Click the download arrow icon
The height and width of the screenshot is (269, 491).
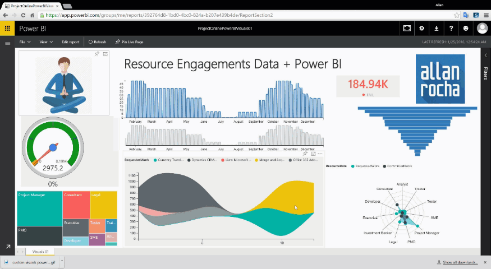tap(436, 29)
